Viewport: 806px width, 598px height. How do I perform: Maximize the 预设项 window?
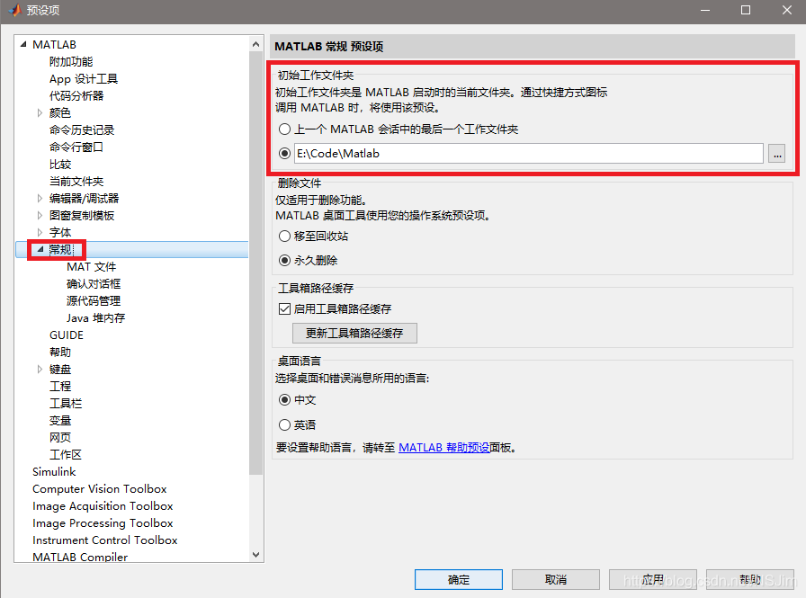(x=746, y=10)
